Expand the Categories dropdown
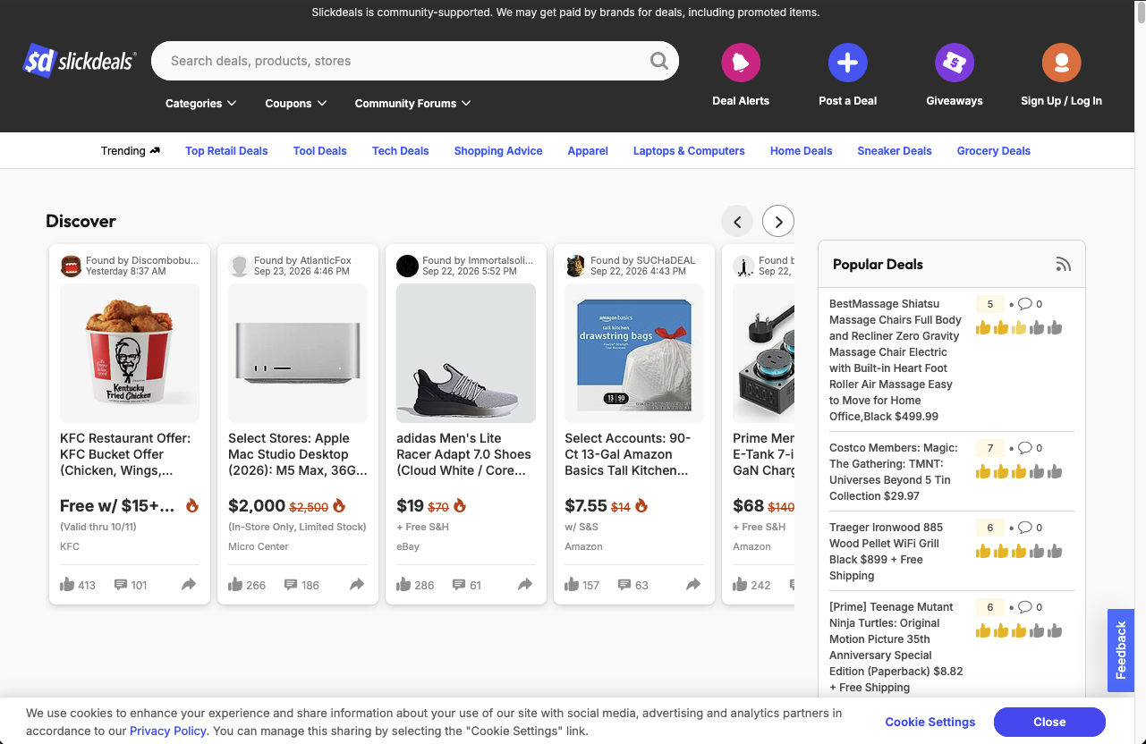Screen dimensions: 1146x744 201,104
